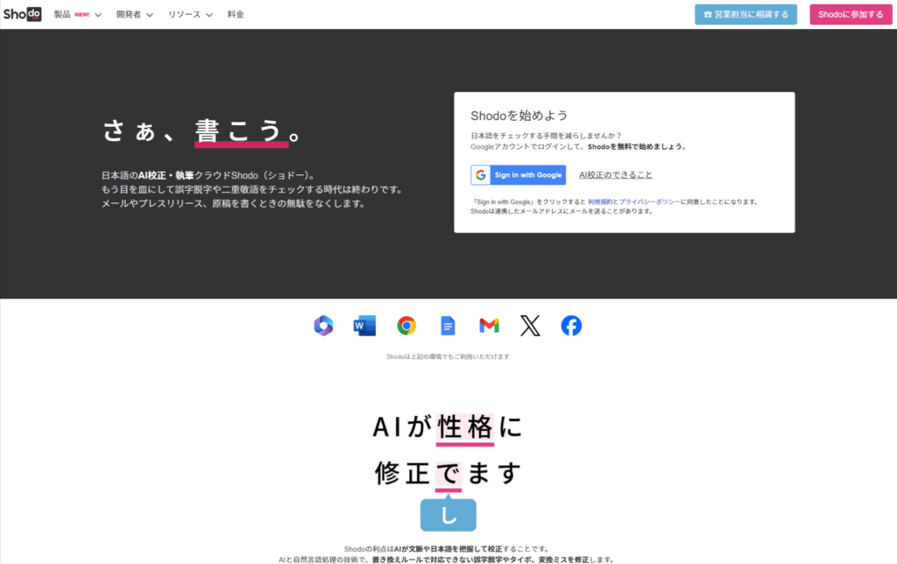The image size is (897, 564).
Task: Click the highlighted 性格 word
Action: (x=464, y=428)
